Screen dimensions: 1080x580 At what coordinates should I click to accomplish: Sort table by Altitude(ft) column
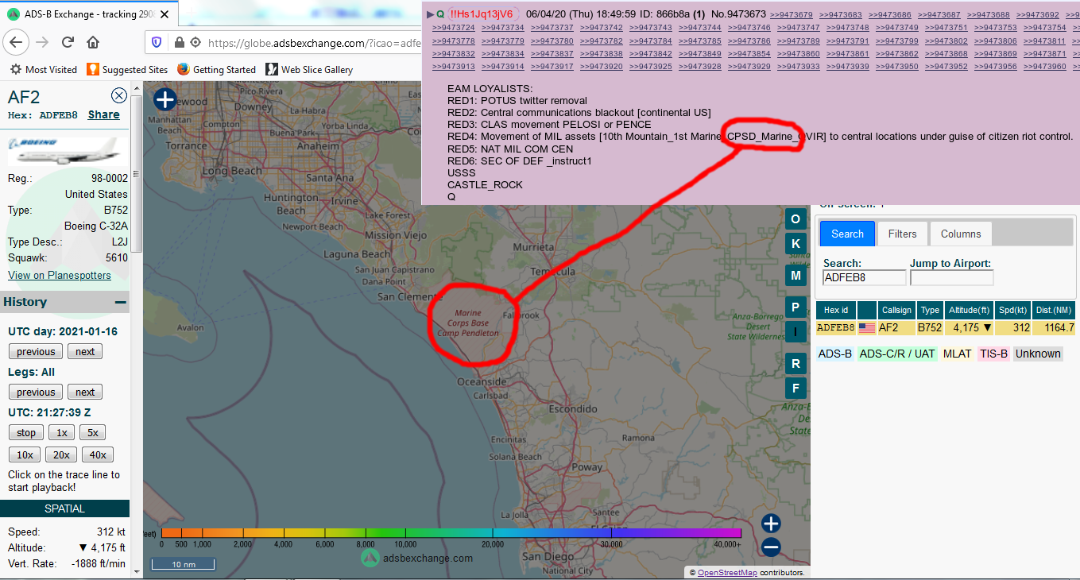coord(970,310)
